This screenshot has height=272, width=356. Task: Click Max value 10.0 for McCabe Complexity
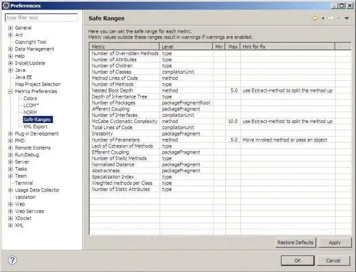pyautogui.click(x=233, y=121)
